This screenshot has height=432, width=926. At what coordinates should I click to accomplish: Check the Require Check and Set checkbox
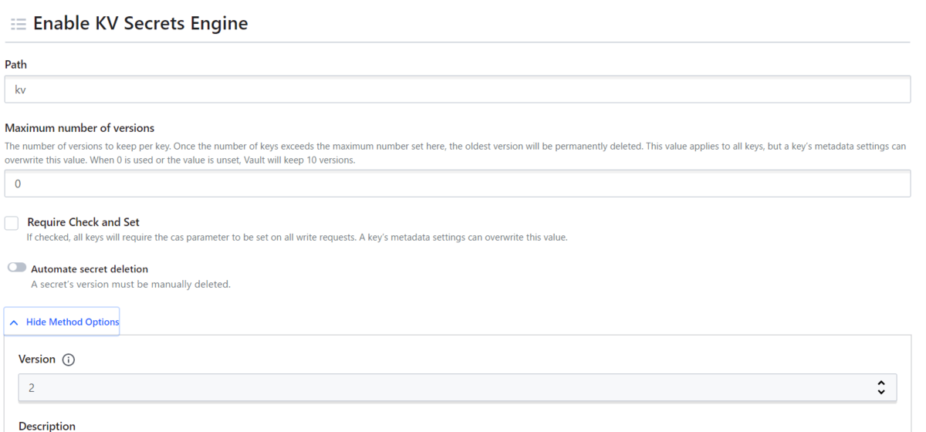12,223
